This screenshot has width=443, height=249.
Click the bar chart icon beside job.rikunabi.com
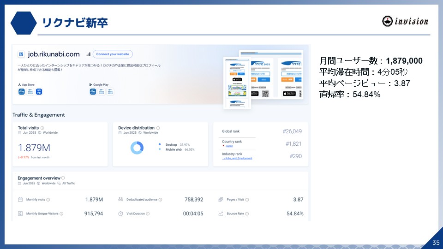pos(89,54)
